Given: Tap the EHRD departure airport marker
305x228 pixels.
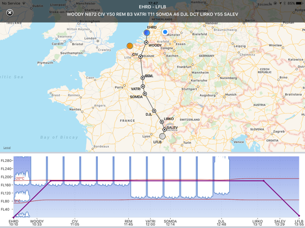Looking at the screenshot, I should click(146, 32).
